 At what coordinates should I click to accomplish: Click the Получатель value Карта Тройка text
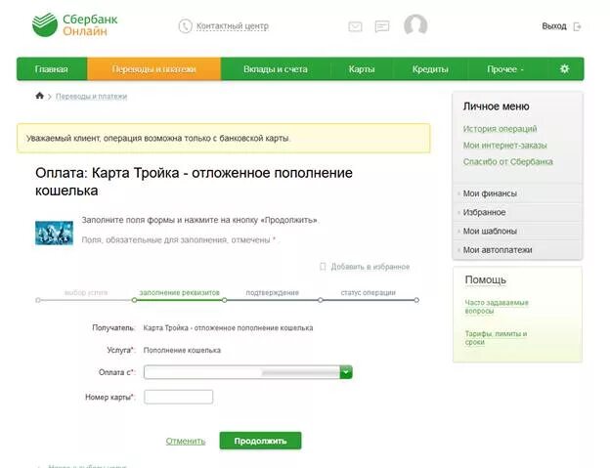click(x=228, y=327)
